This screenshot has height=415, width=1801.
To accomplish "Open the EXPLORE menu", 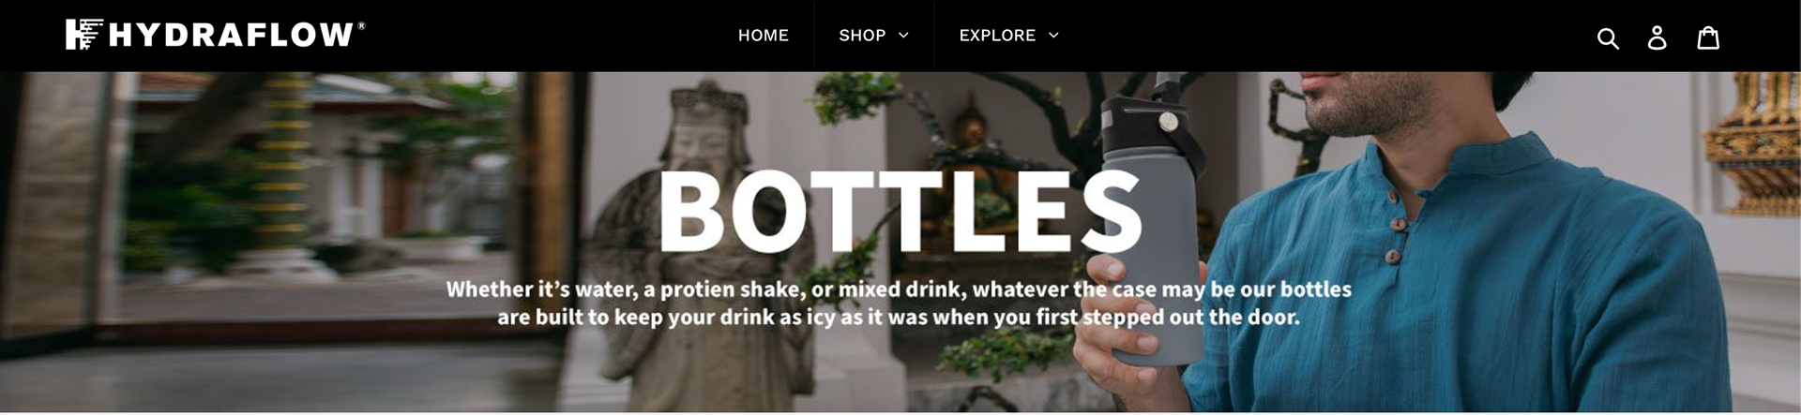I will (997, 36).
